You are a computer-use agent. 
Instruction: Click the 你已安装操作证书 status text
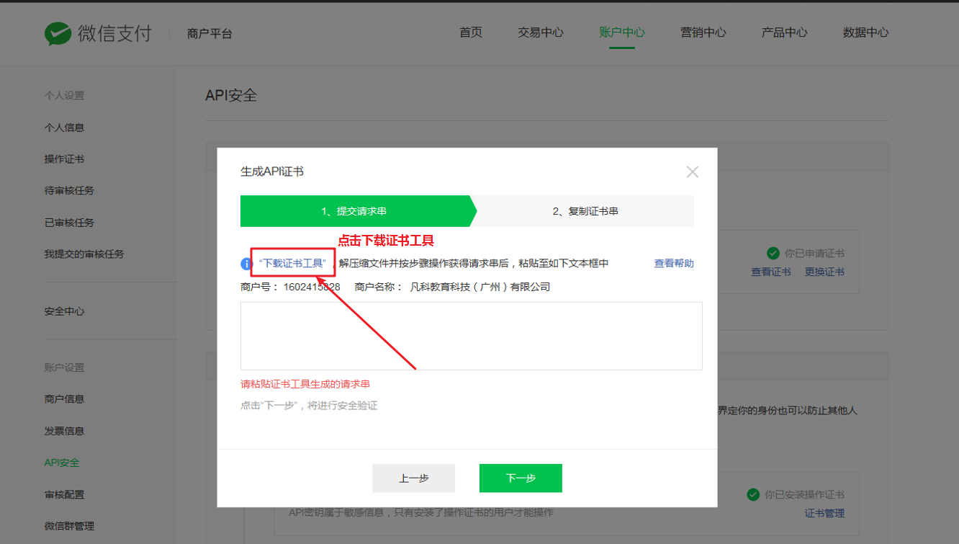[x=804, y=495]
